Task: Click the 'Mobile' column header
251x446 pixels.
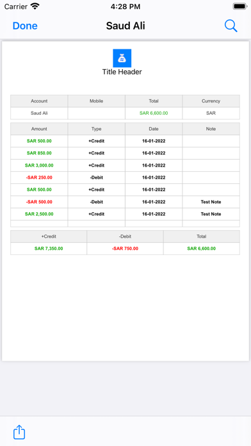Action: tap(96, 101)
